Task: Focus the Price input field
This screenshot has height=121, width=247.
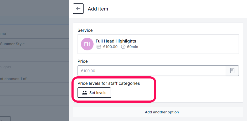Action: pos(152,71)
